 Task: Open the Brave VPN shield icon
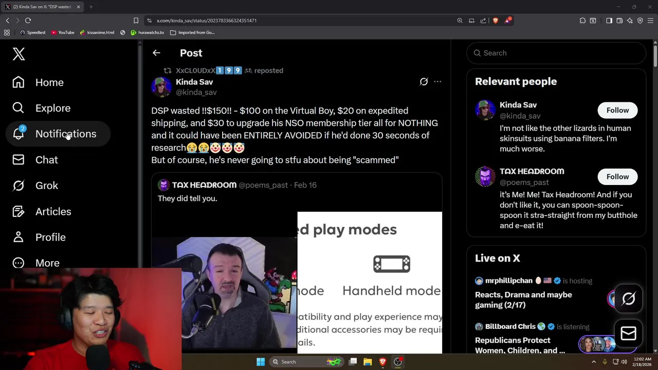[640, 21]
